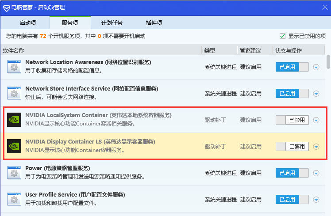Screen dimensions: 331x216
Task: Click the 用于收集和存储网络的配置信息 description
Action: [64, 71]
